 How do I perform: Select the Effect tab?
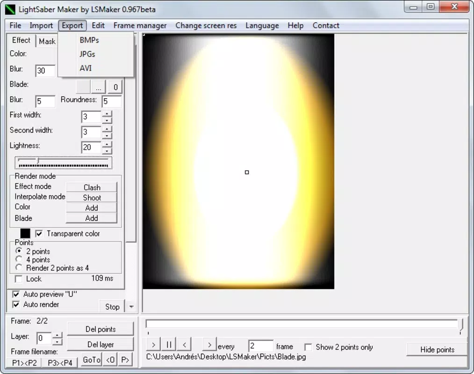tap(21, 40)
